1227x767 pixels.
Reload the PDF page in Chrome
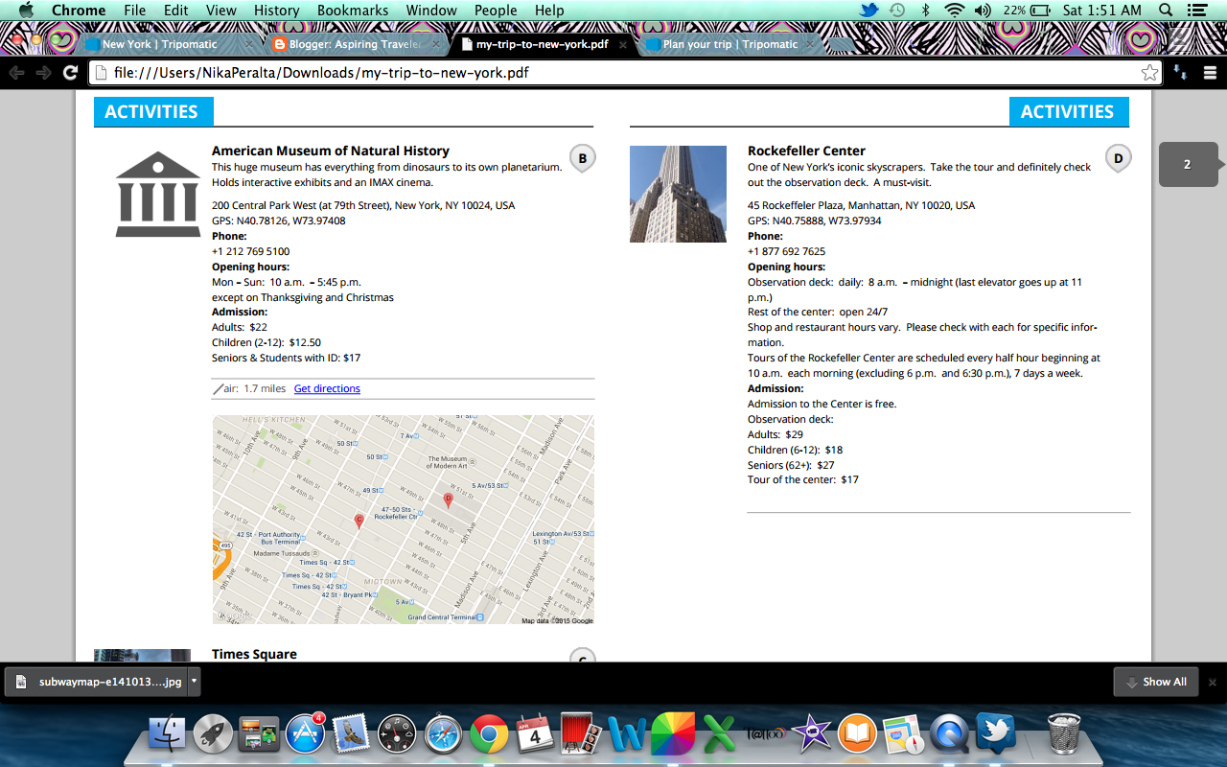tap(70, 73)
